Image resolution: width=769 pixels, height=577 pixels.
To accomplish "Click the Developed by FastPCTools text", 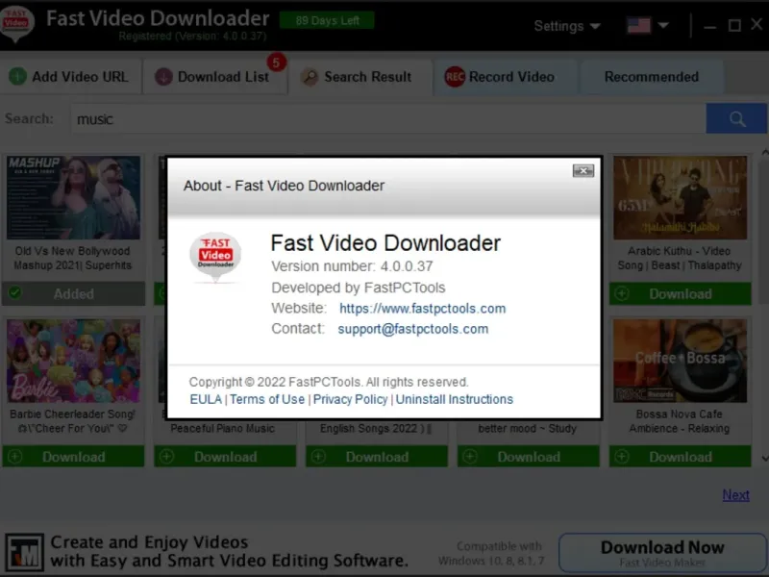I will [359, 288].
